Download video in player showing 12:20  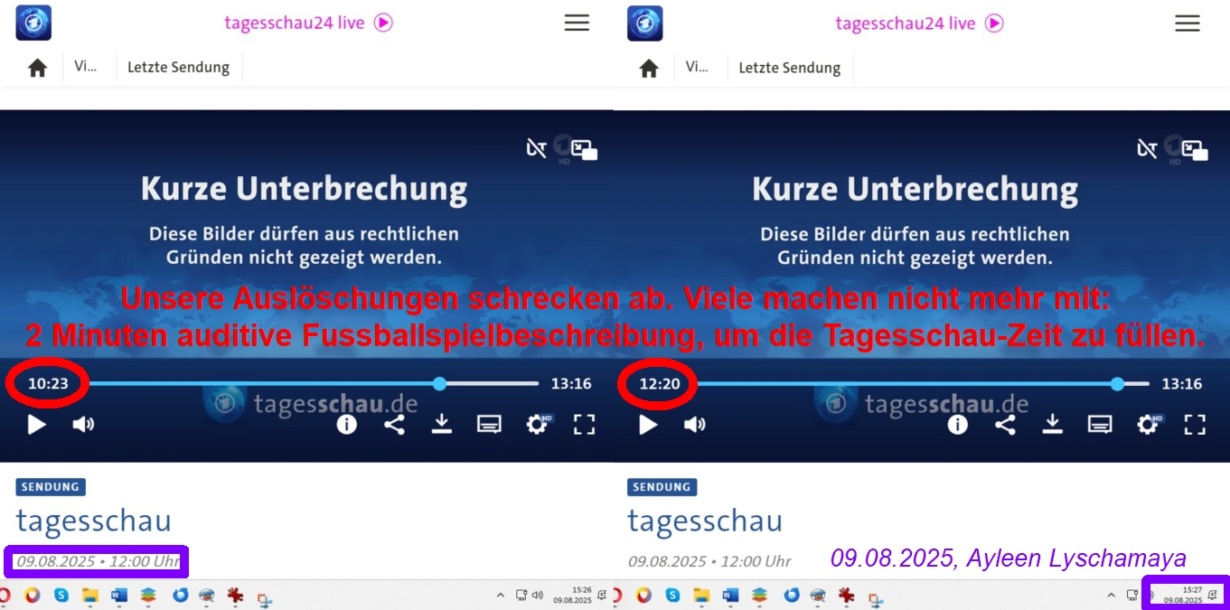(1053, 424)
